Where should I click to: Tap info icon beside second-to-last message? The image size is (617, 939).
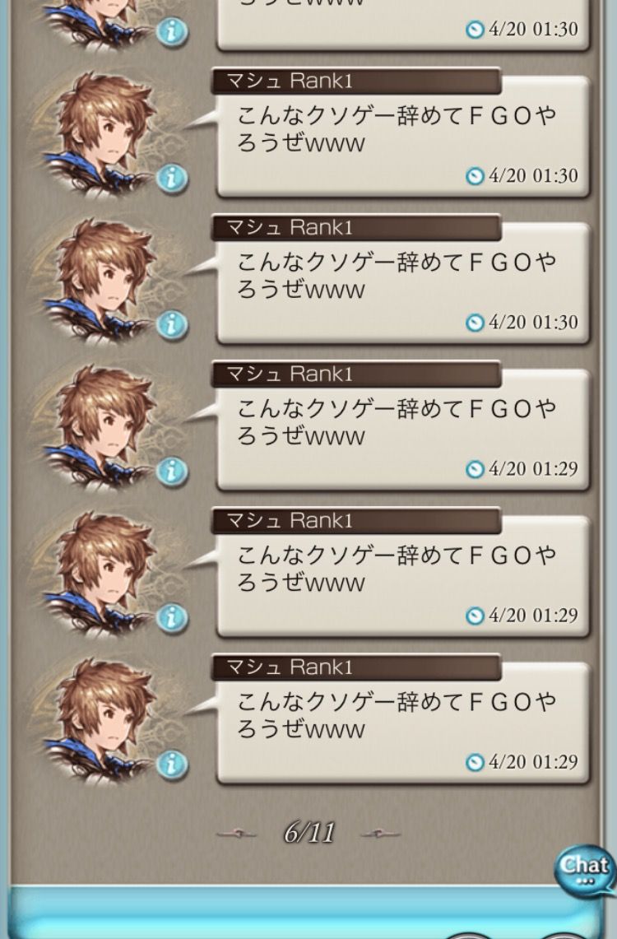(172, 618)
